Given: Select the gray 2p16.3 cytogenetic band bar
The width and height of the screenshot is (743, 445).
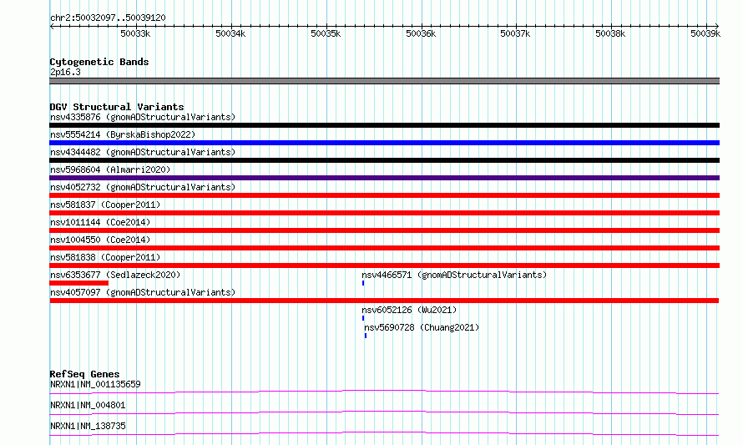Looking at the screenshot, I should tap(384, 81).
